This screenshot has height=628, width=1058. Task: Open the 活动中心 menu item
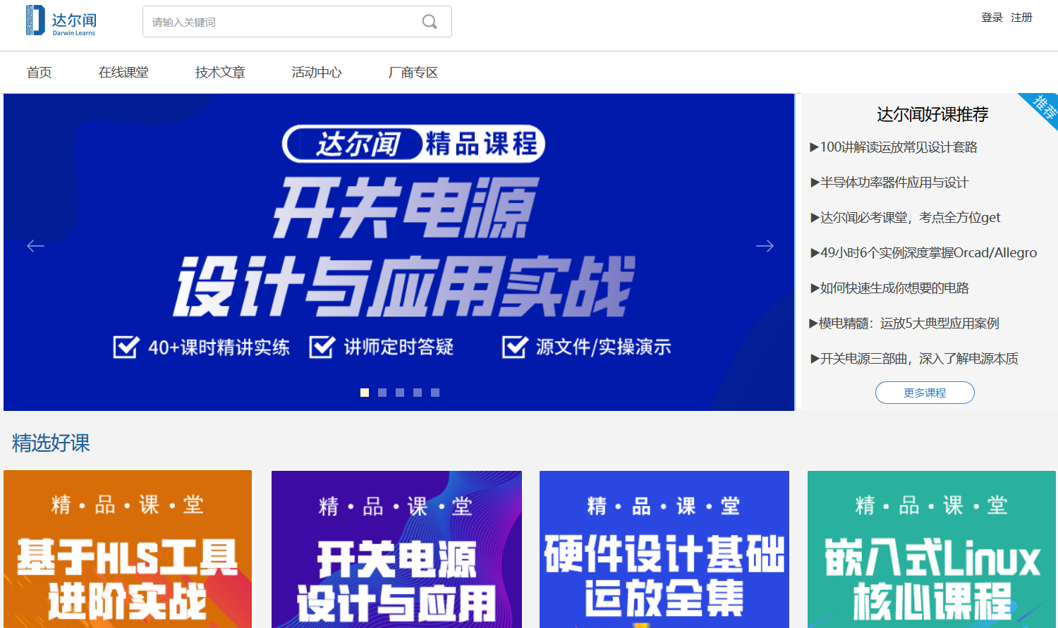pos(317,73)
